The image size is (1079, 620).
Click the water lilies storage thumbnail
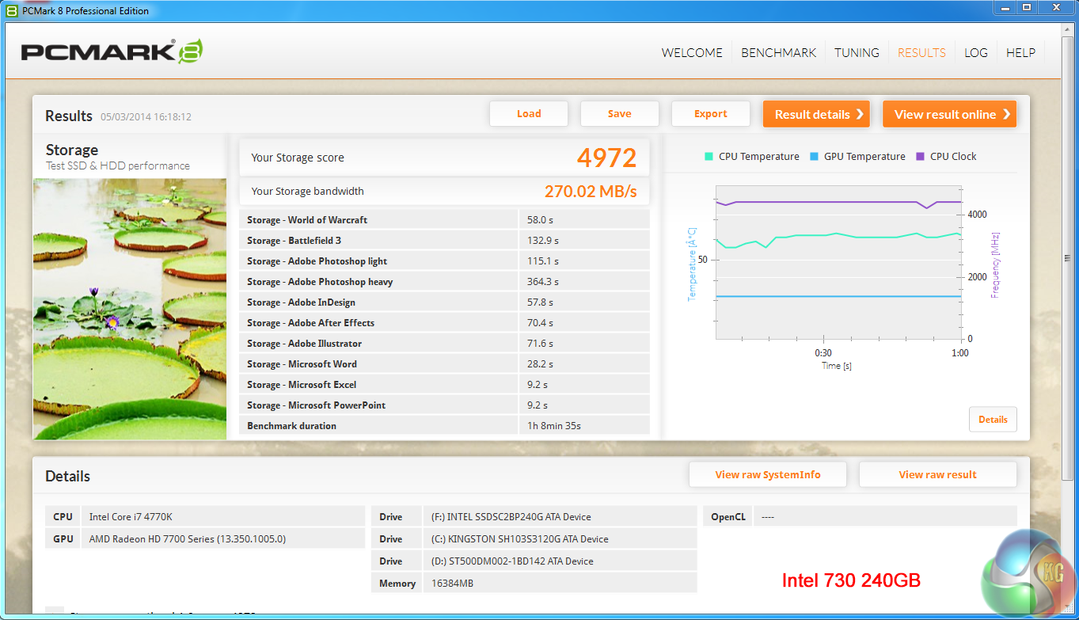point(130,309)
